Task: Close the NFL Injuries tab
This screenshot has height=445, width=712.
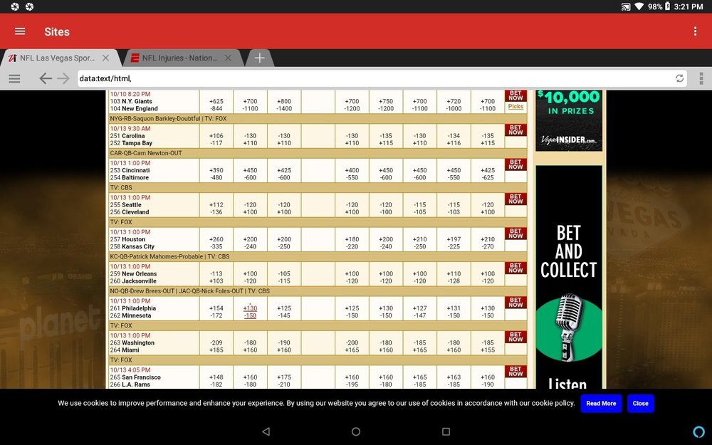Action: pyautogui.click(x=228, y=58)
